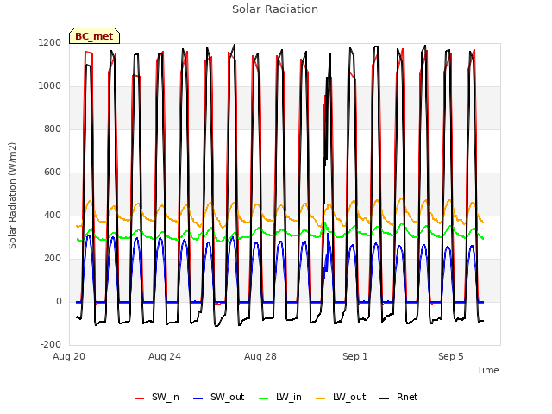Click the Sep 1 x-axis label

355,356
